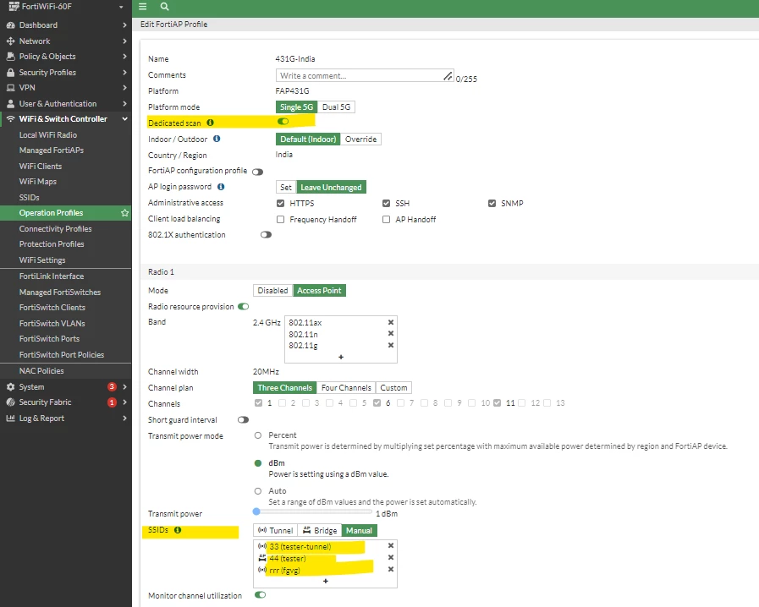Toggle Radio resource provision switch

[244, 306]
